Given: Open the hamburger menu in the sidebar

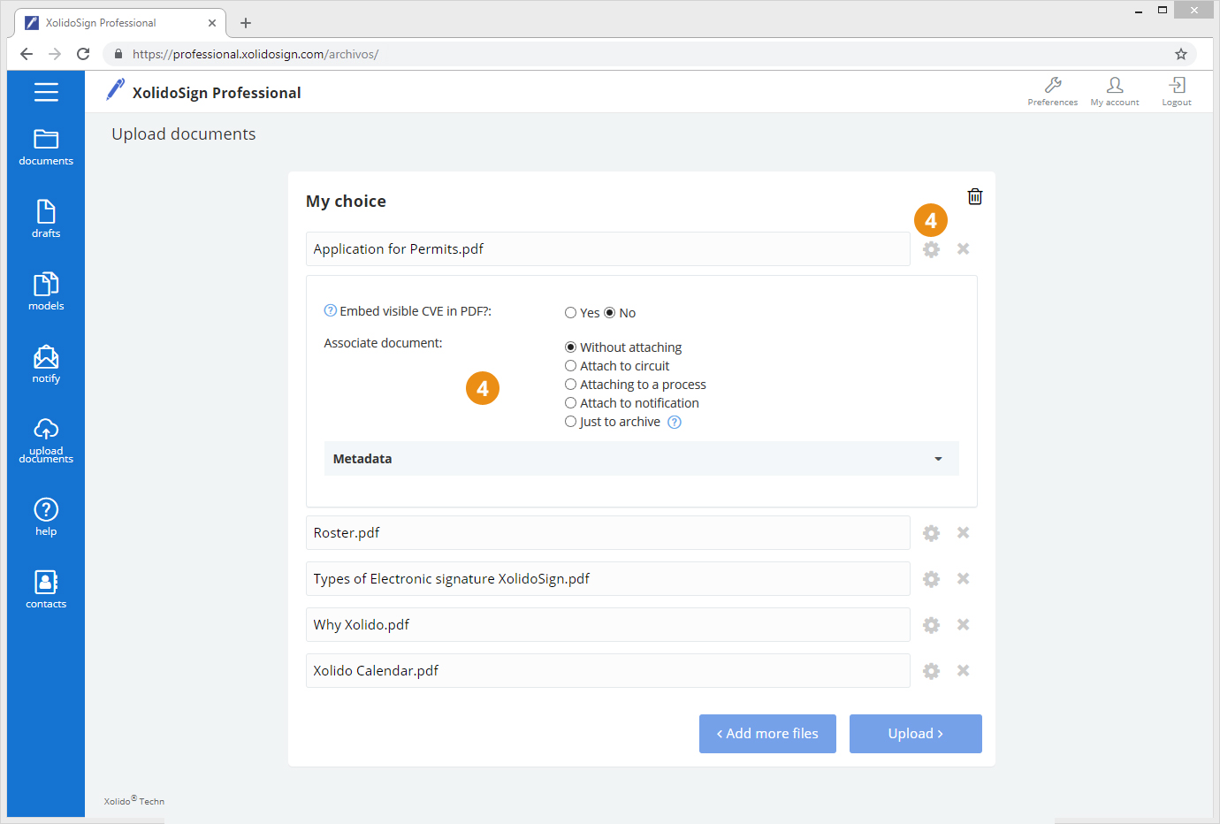Looking at the screenshot, I should (x=46, y=92).
